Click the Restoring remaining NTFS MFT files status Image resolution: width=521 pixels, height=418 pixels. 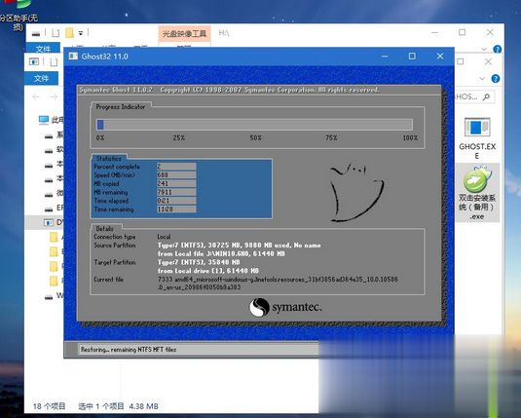(x=129, y=350)
